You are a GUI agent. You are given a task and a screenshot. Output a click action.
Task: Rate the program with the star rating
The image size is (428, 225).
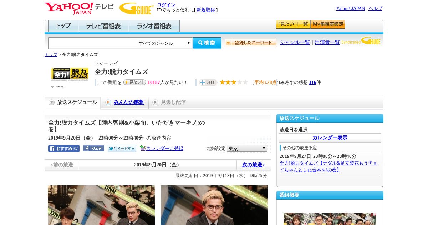[234, 82]
